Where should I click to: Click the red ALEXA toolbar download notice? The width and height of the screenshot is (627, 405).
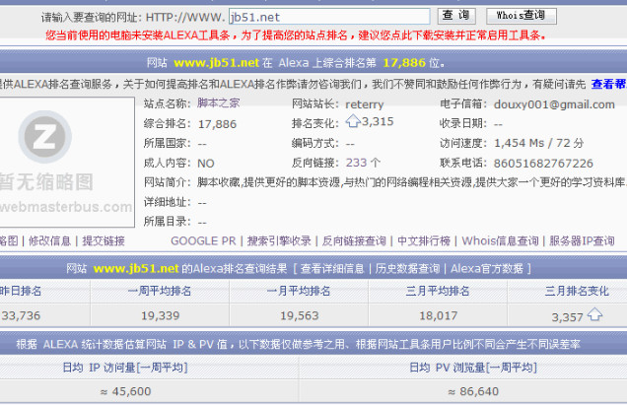(296, 35)
